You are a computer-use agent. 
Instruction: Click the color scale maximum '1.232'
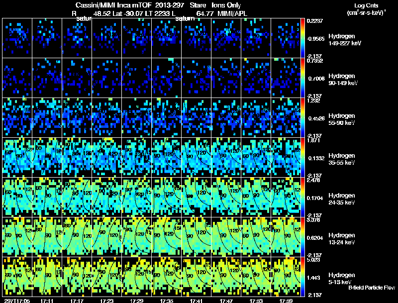(313, 101)
